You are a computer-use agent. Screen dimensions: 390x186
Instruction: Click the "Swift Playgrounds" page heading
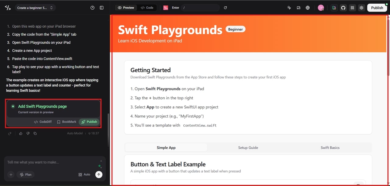[170, 30]
